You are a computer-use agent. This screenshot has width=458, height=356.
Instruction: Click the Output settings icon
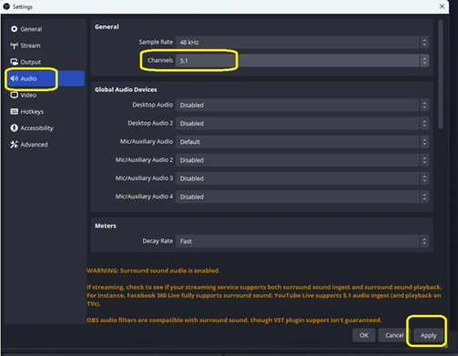tap(14, 62)
